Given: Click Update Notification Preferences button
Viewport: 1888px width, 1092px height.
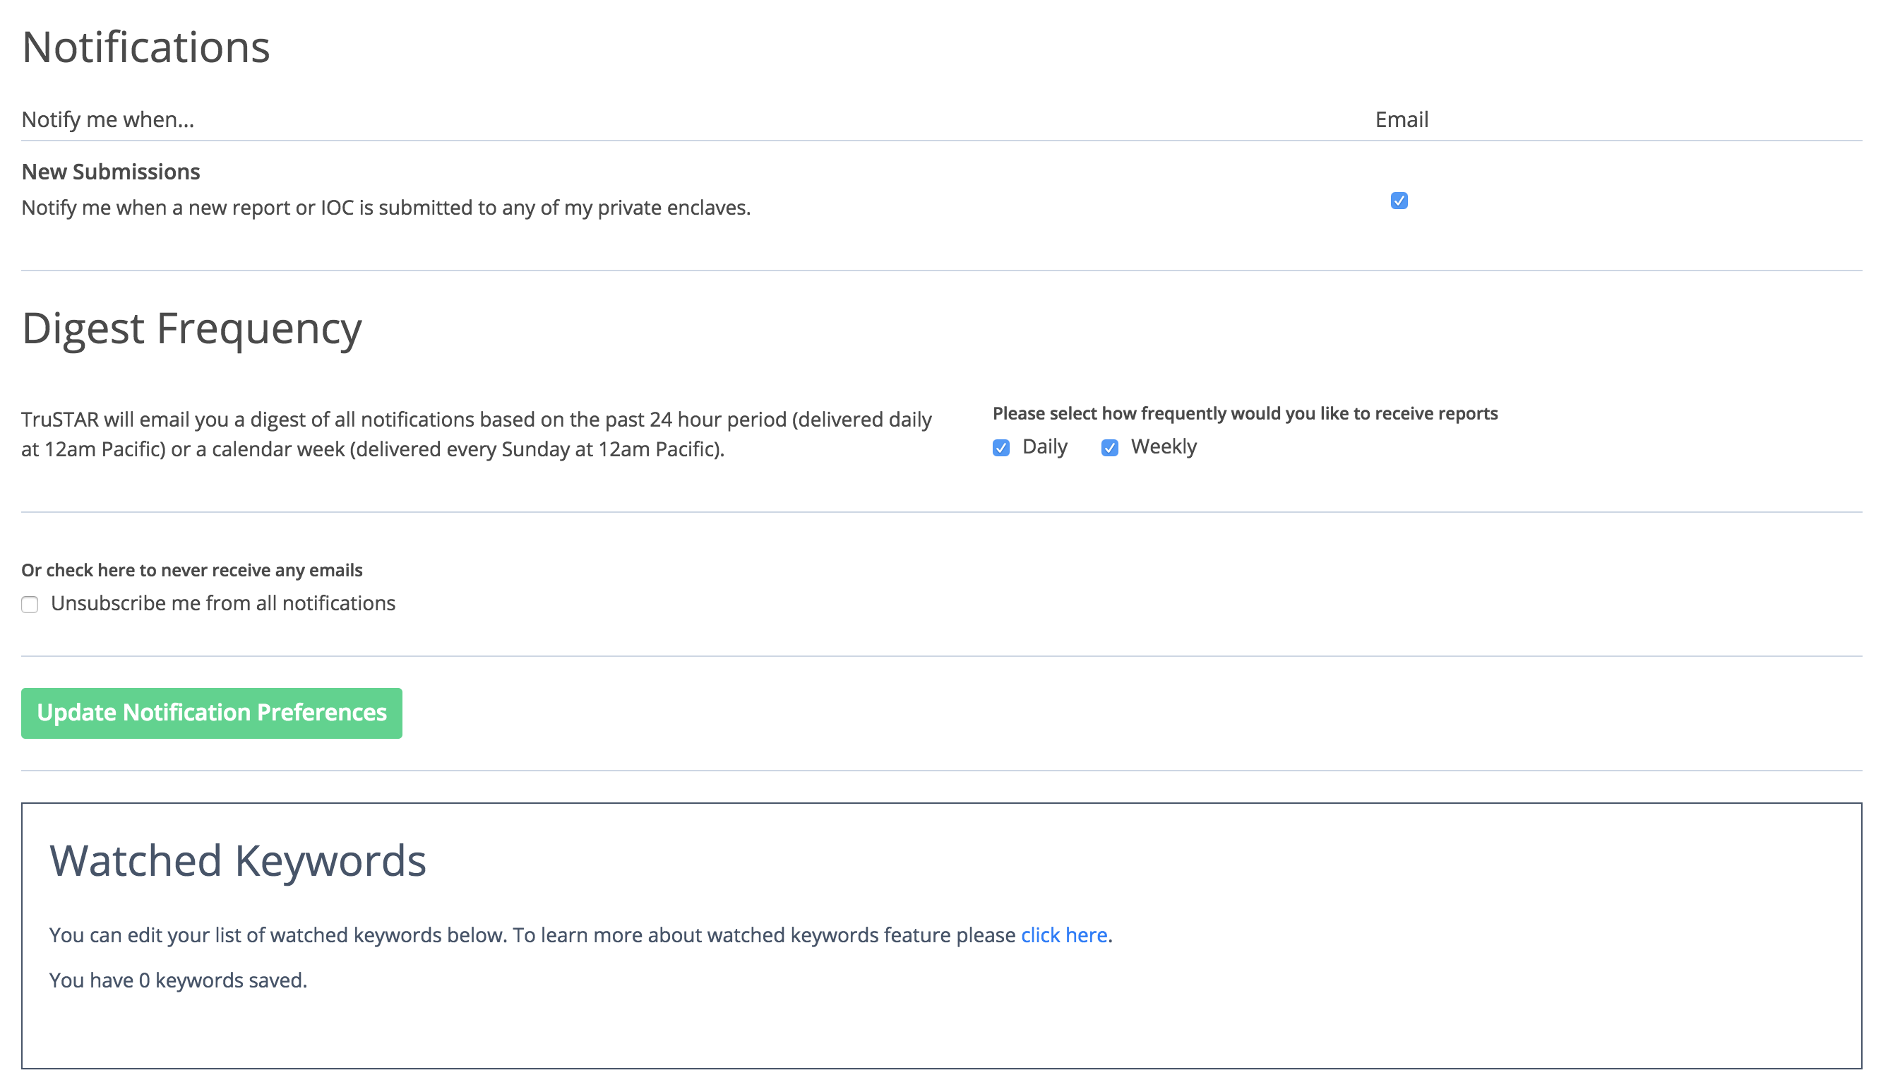Looking at the screenshot, I should point(211,713).
